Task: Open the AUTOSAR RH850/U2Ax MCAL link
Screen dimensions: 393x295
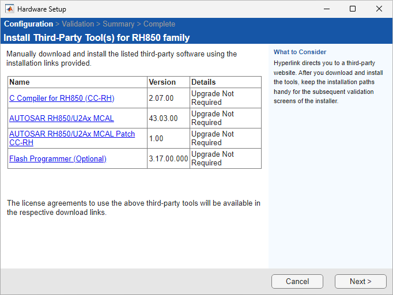Action: click(62, 118)
